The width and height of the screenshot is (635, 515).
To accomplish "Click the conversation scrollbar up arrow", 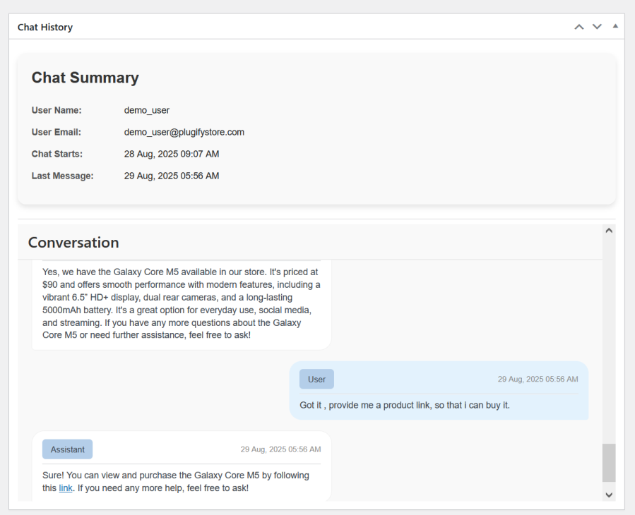I will tap(609, 231).
